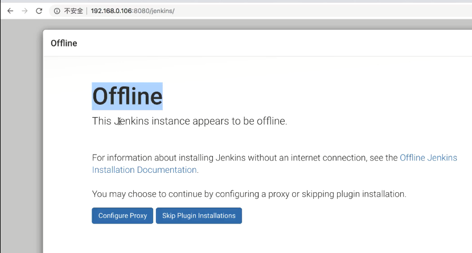Focus the address bar URL 192.168.0.106:8080/jenkins/
The height and width of the screenshot is (253, 472).
[x=133, y=11]
